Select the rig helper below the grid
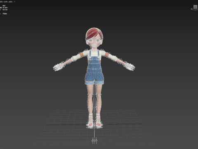 (x=94, y=140)
